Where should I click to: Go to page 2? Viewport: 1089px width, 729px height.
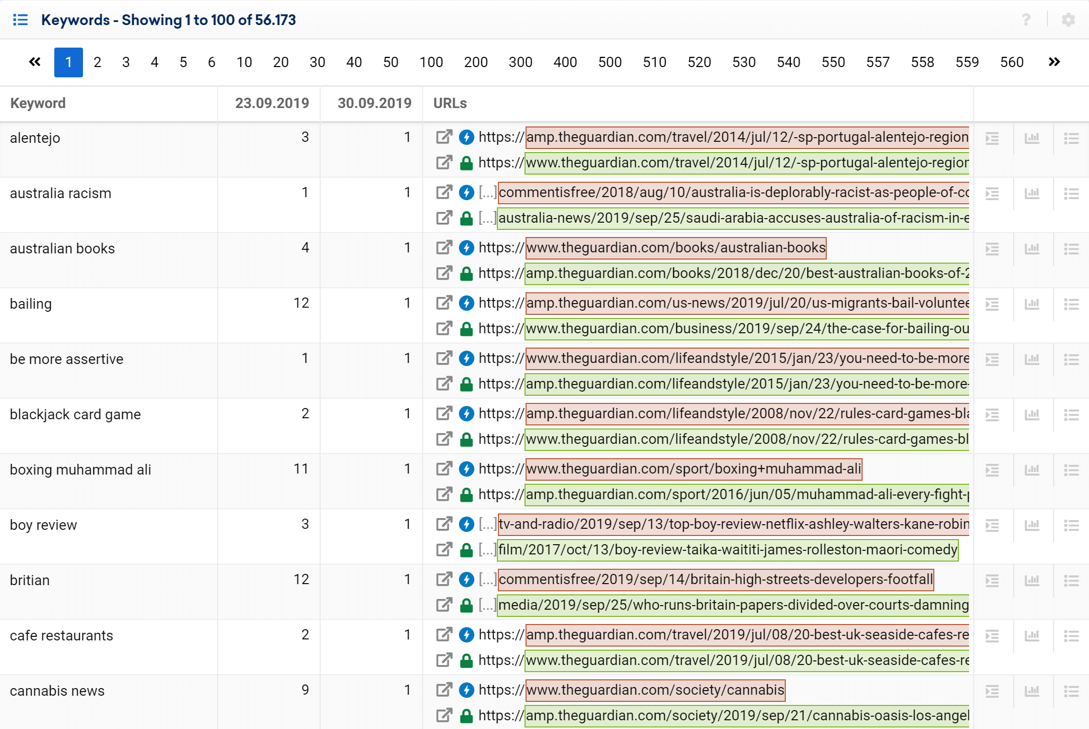point(97,62)
